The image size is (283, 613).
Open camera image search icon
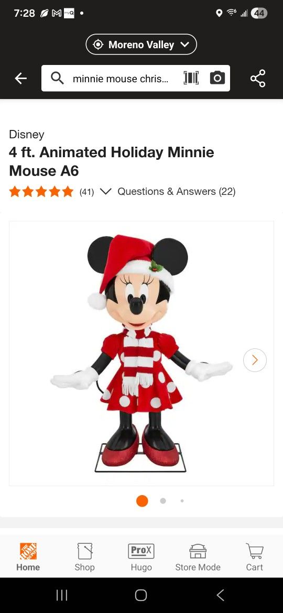click(217, 78)
